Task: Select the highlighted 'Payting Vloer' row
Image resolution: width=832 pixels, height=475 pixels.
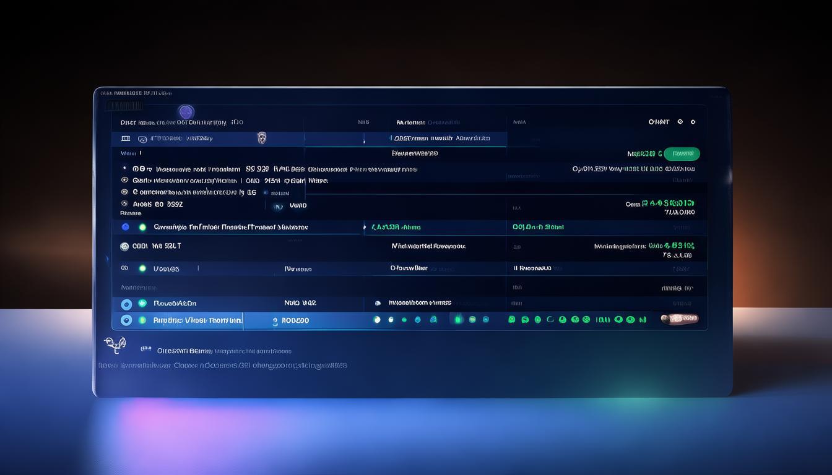Action: click(x=197, y=320)
